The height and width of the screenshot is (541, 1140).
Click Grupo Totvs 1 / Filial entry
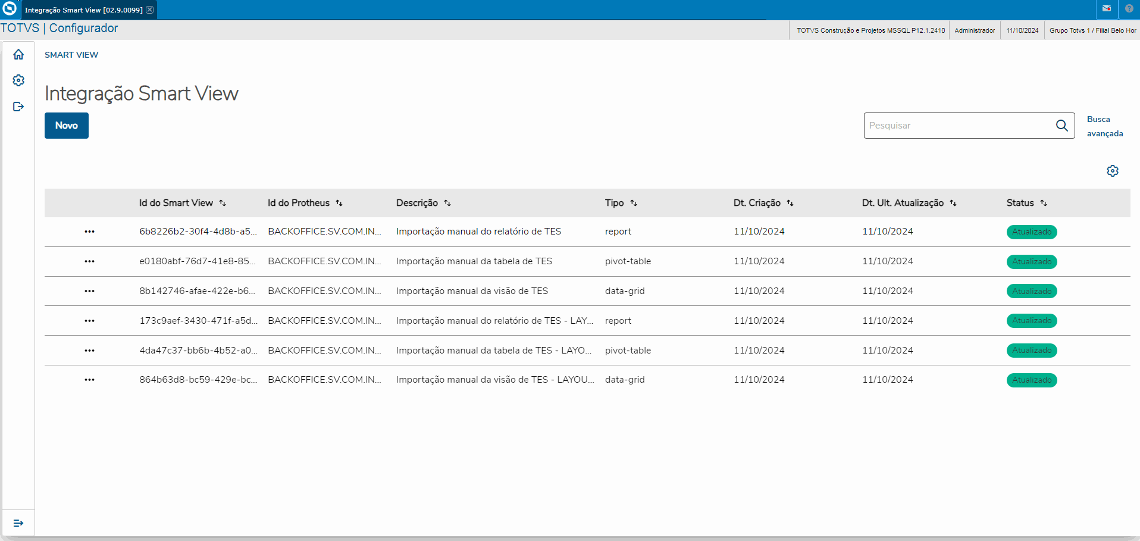[1092, 30]
